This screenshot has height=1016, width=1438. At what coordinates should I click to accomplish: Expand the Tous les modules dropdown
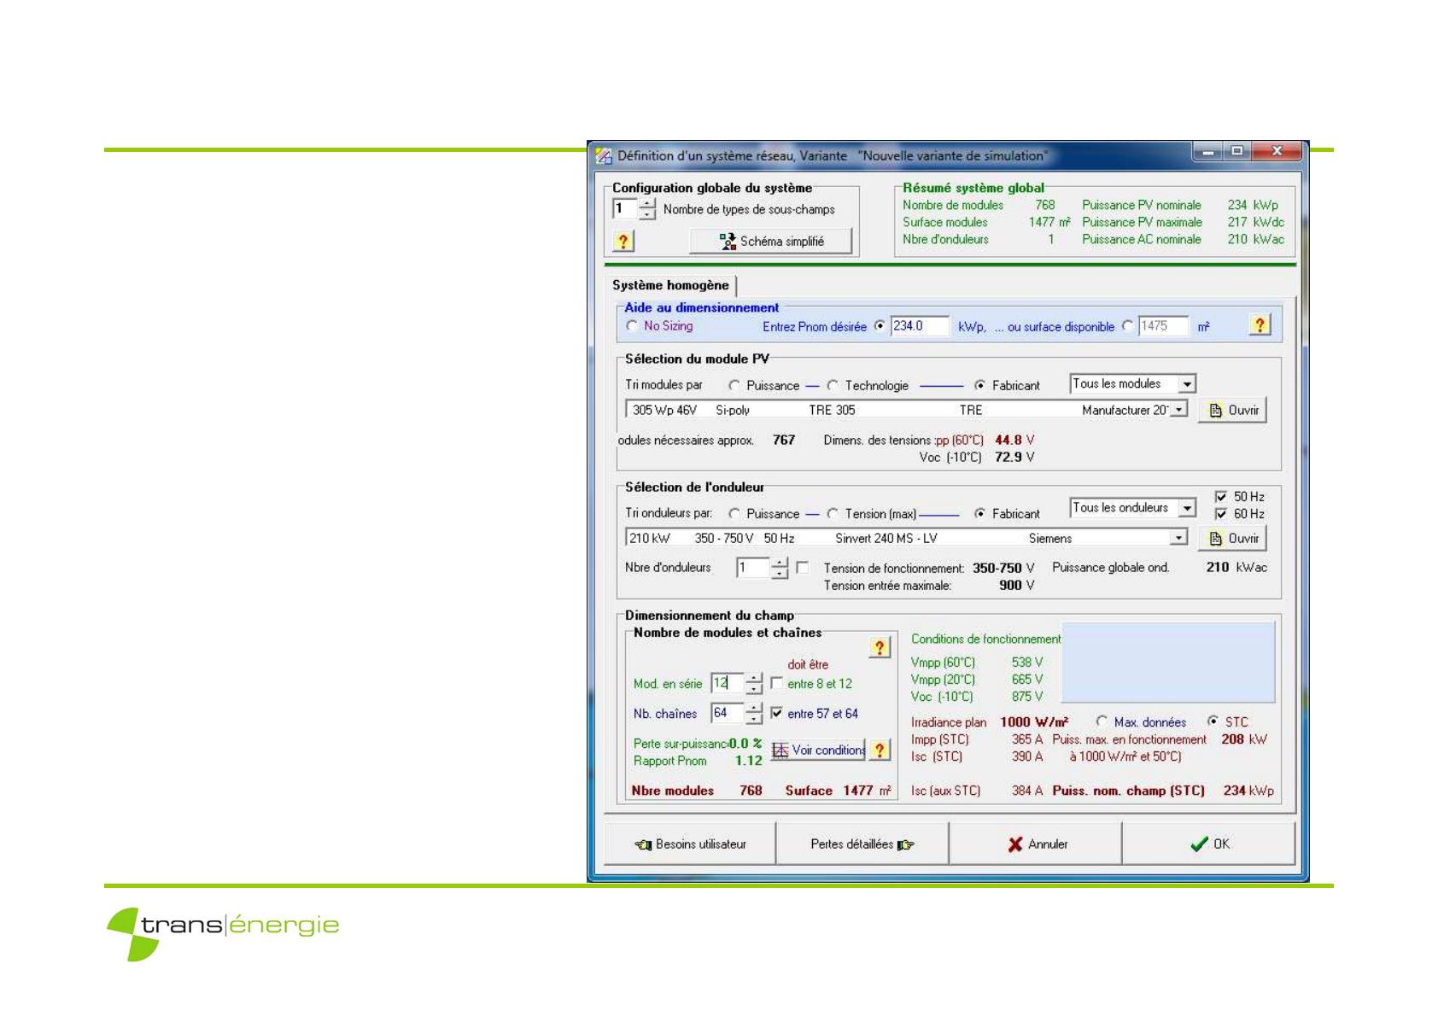(x=1187, y=384)
